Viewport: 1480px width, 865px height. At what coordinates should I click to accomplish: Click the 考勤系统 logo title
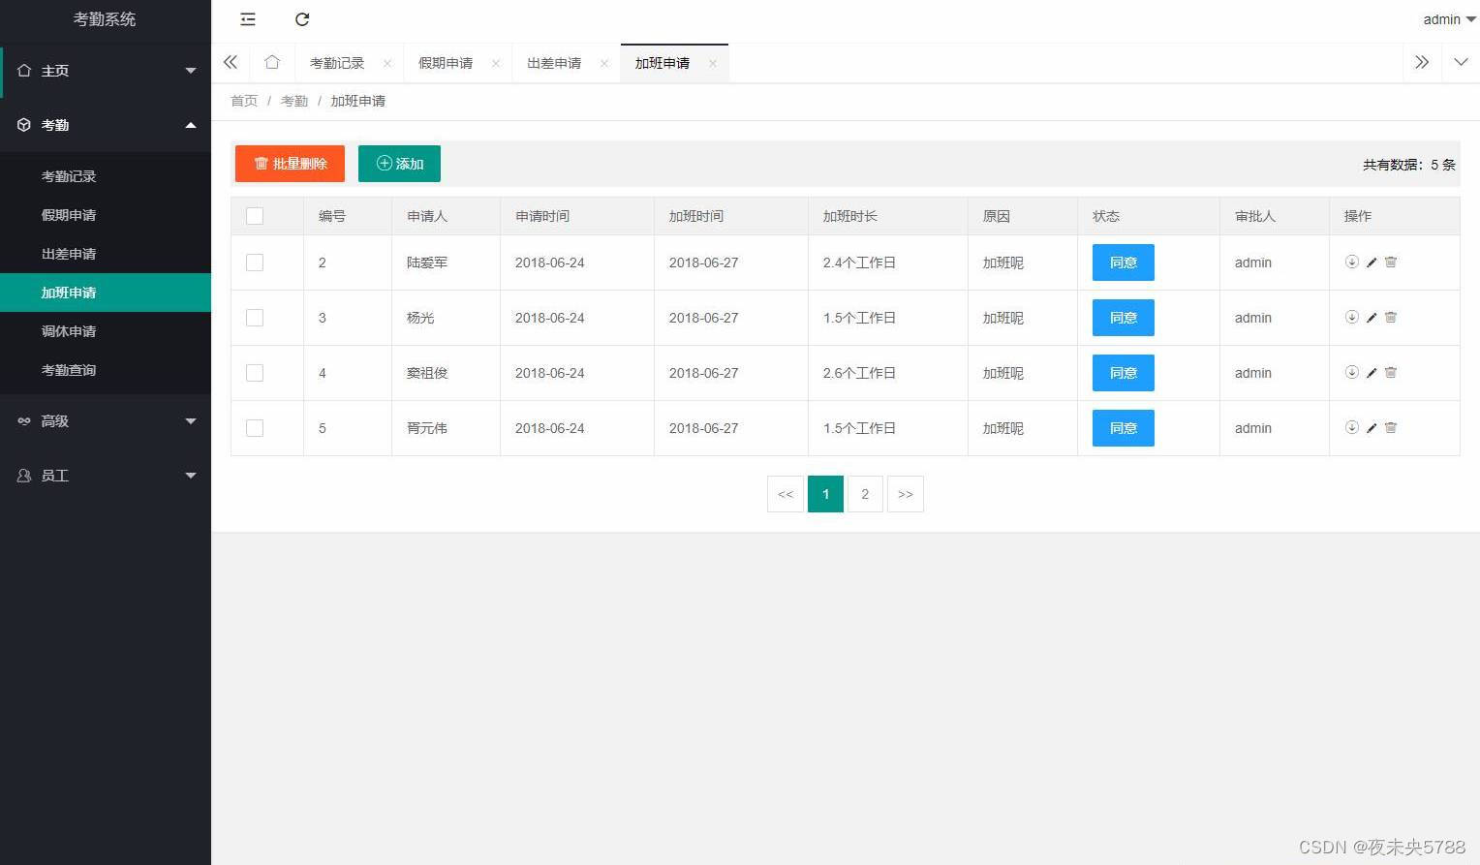point(105,19)
